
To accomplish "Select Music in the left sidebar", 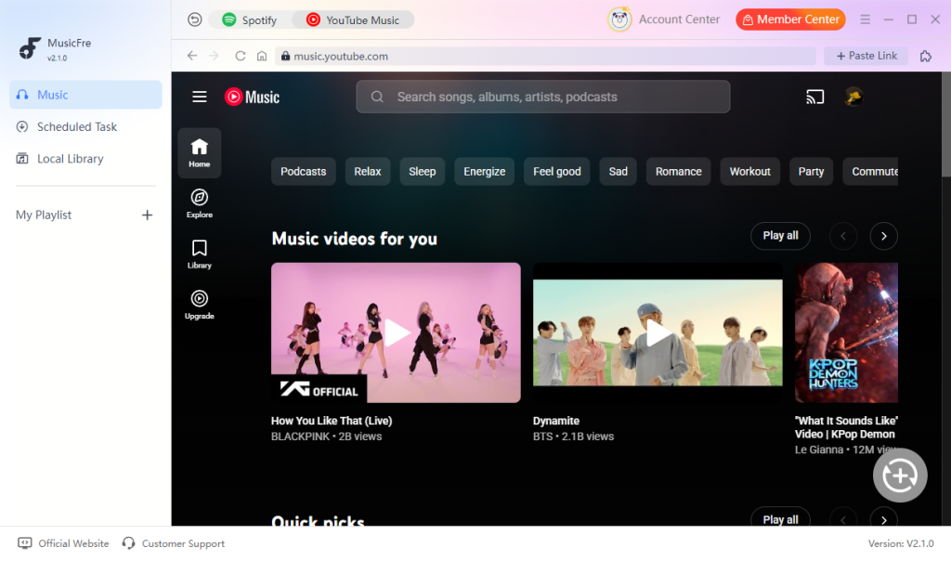I will pos(85,95).
